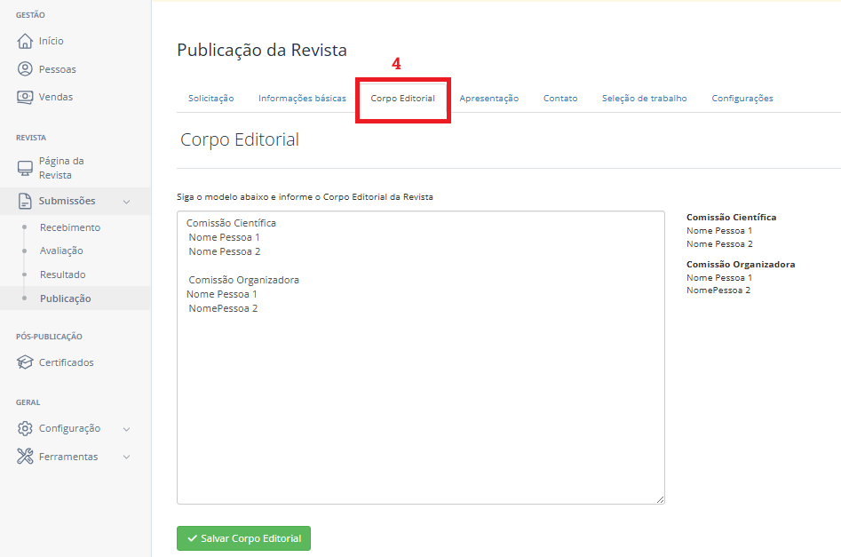The image size is (841, 557).
Task: Click 'NomePessoa 2' in preview panel
Action: click(x=718, y=290)
